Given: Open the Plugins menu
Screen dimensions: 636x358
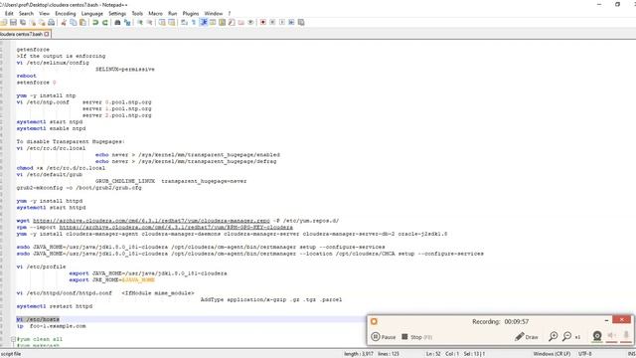Looking at the screenshot, I should pyautogui.click(x=191, y=13).
